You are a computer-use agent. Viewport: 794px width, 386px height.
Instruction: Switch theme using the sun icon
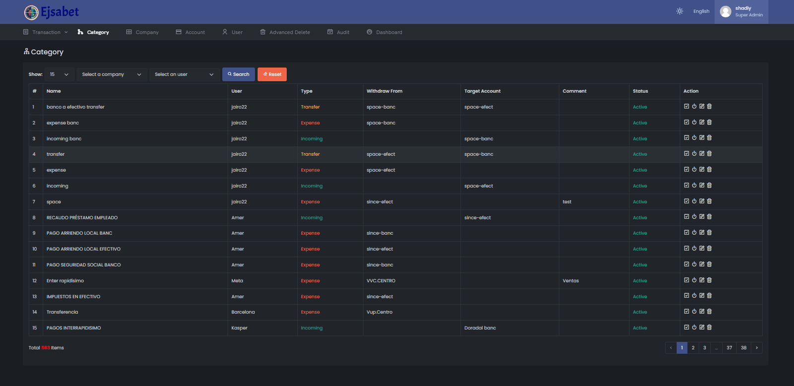point(679,11)
